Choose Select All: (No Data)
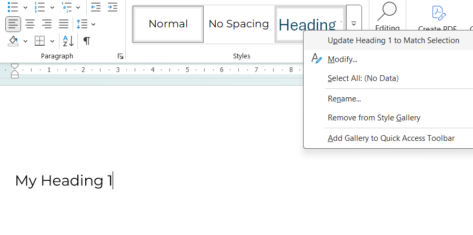Image resolution: width=473 pixels, height=235 pixels. tap(363, 78)
